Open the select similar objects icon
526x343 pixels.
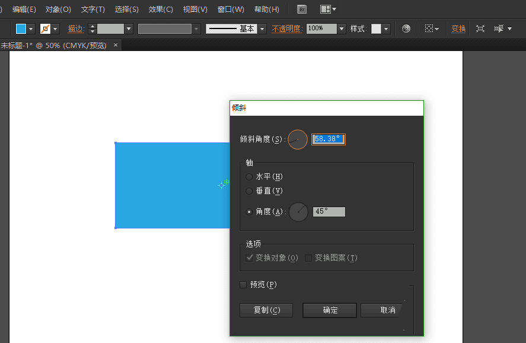tap(432, 28)
